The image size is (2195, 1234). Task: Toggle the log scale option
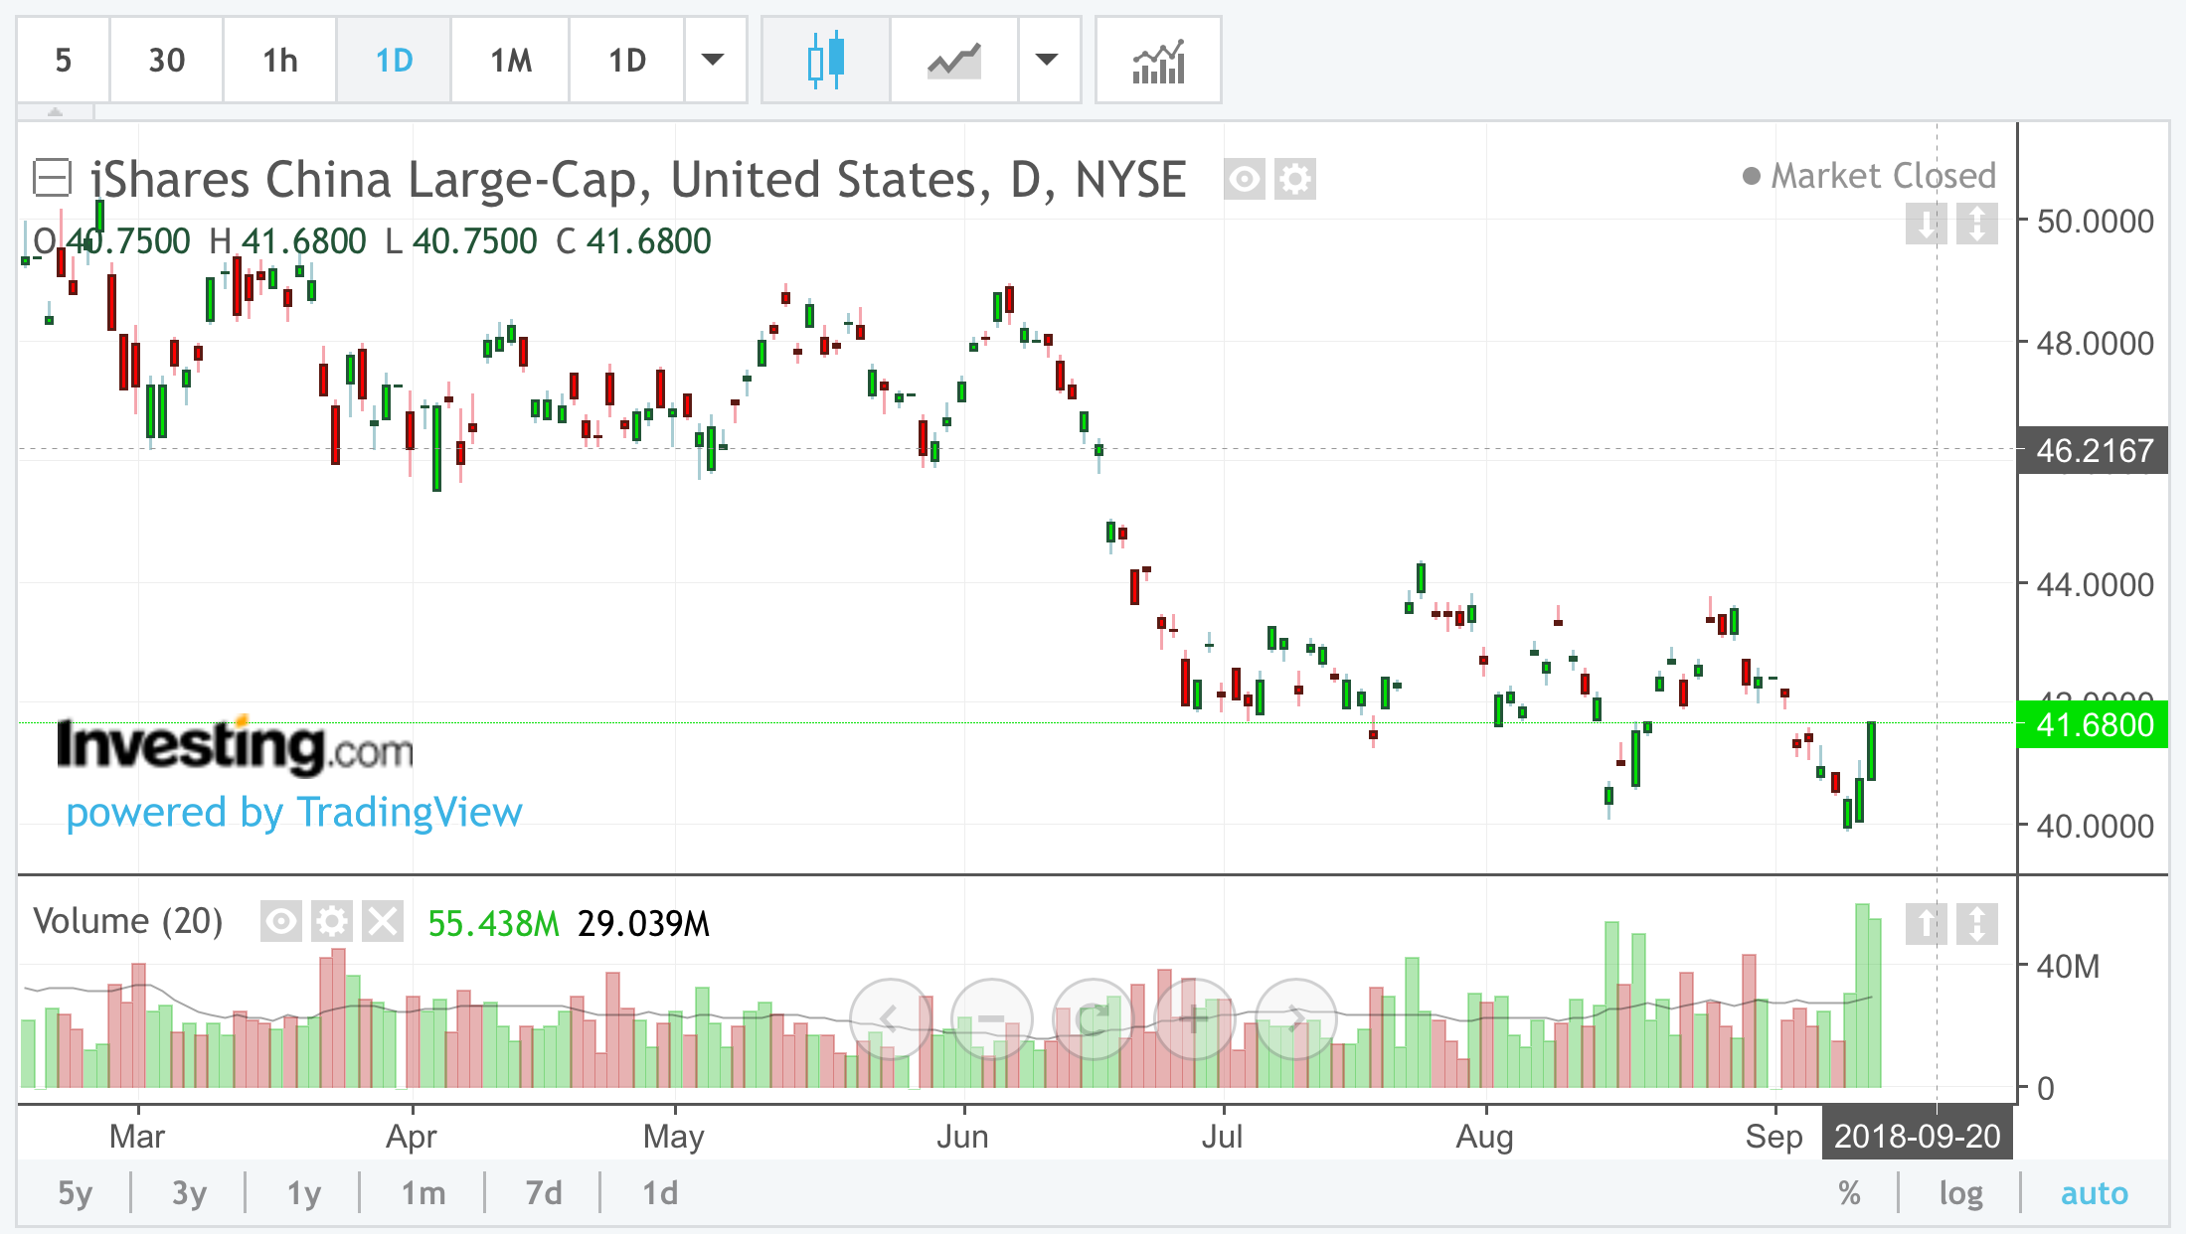[x=1960, y=1192]
